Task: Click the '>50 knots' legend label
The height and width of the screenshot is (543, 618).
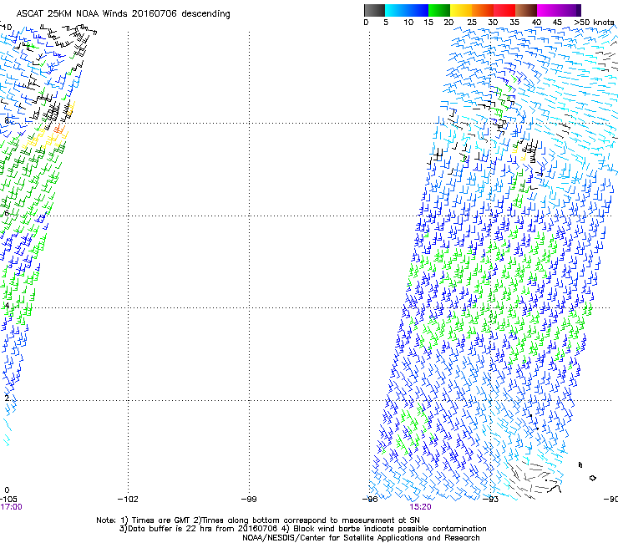Action: point(594,23)
